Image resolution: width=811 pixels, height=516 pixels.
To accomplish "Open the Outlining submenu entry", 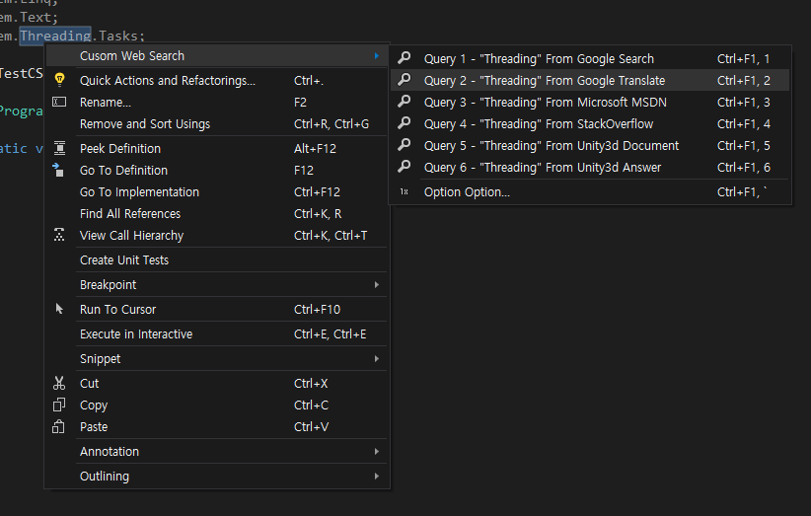I will (x=216, y=477).
